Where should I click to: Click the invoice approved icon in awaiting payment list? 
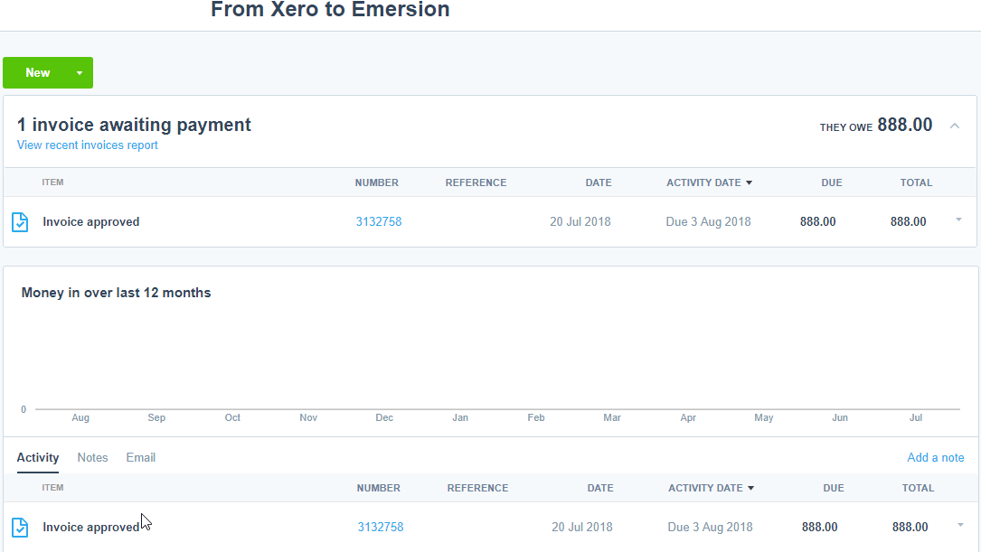tap(20, 222)
